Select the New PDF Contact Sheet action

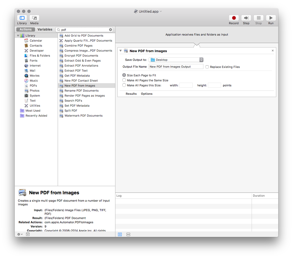coord(86,81)
